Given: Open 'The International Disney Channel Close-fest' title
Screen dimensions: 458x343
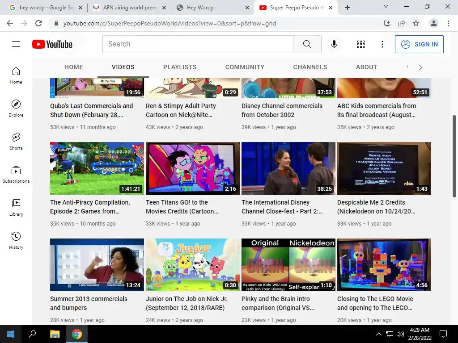Looking at the screenshot, I should pos(282,207).
